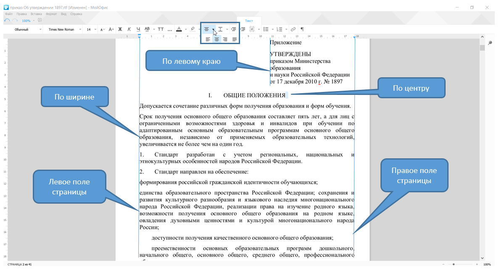Open the line spacing dropdown arrow

point(227,29)
